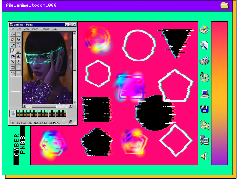Click the horizontal scrollbar thumb in Paint
Image resolution: width=238 pixels, height=181 pixels.
coord(44,106)
